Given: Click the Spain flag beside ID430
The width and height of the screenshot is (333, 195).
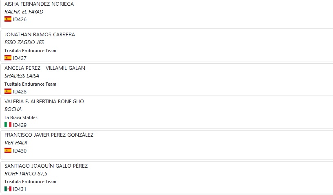Looking at the screenshot, I should tap(8, 151).
